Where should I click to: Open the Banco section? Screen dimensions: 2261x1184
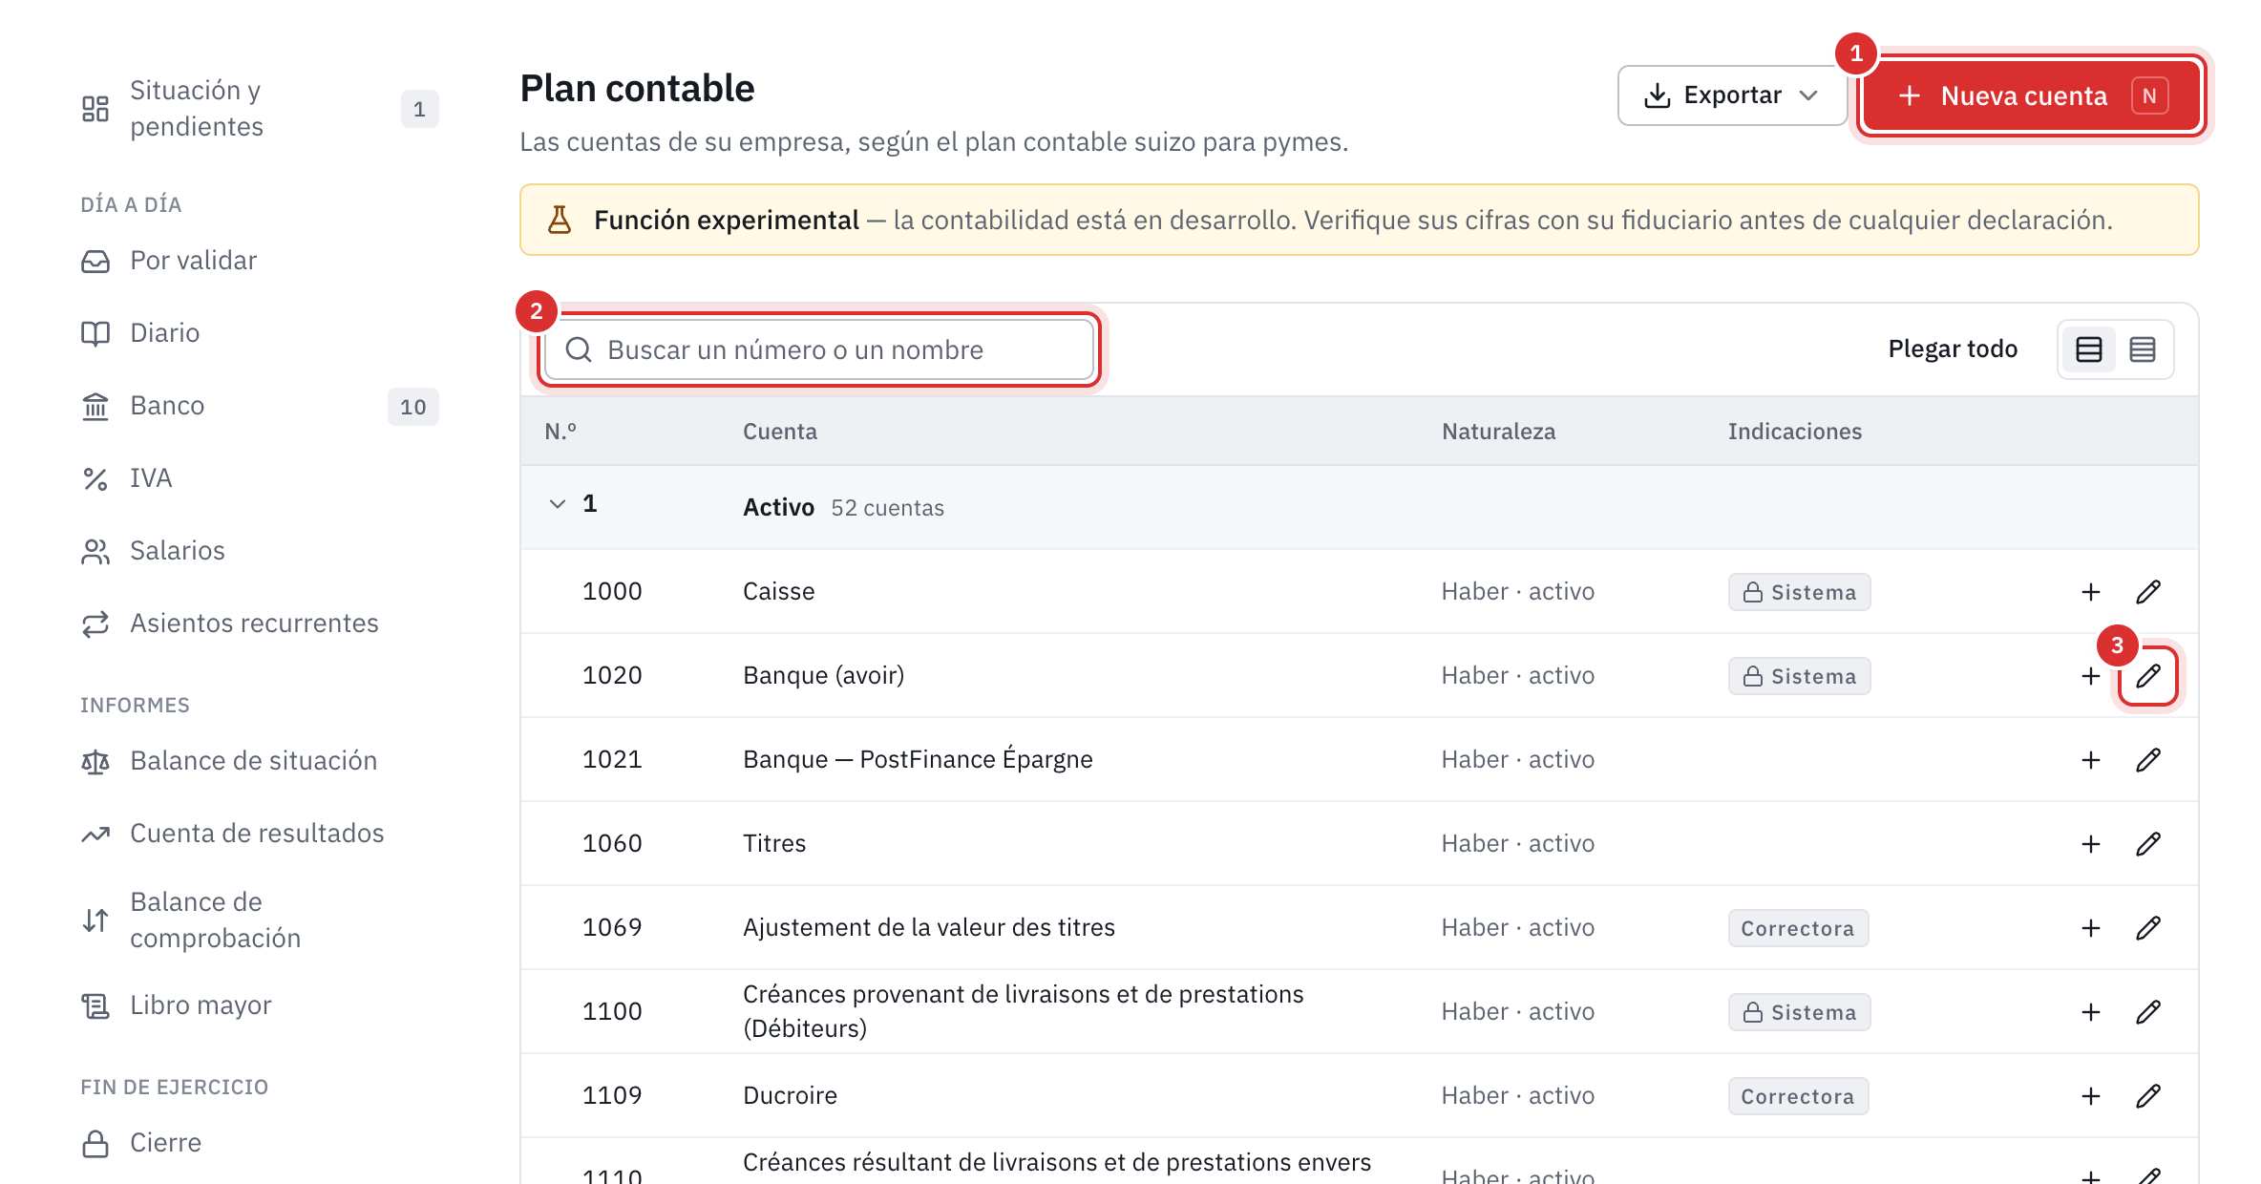(x=259, y=406)
